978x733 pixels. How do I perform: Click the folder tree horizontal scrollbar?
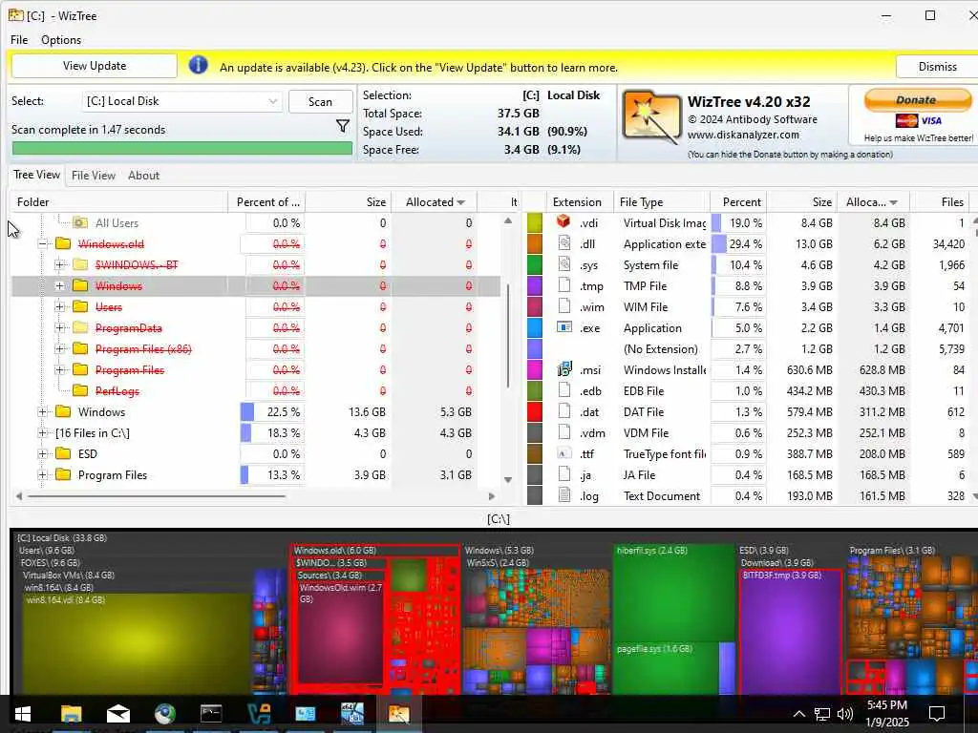[156, 496]
